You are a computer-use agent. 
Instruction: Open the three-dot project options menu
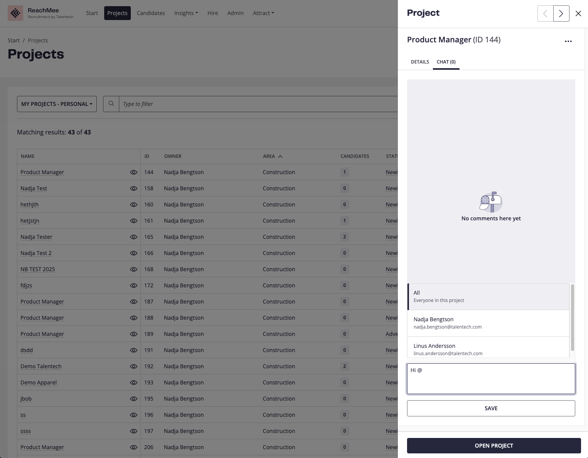(568, 41)
